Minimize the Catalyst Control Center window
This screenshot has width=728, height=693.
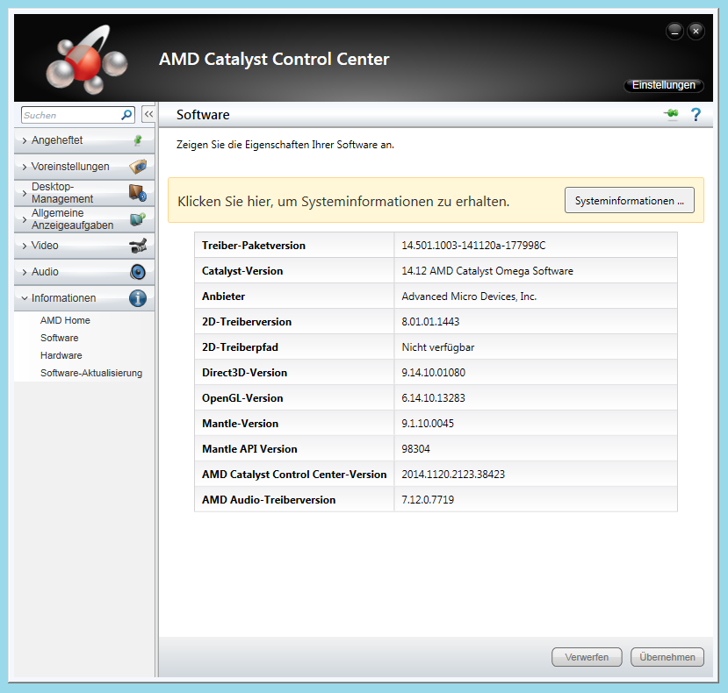pyautogui.click(x=674, y=31)
